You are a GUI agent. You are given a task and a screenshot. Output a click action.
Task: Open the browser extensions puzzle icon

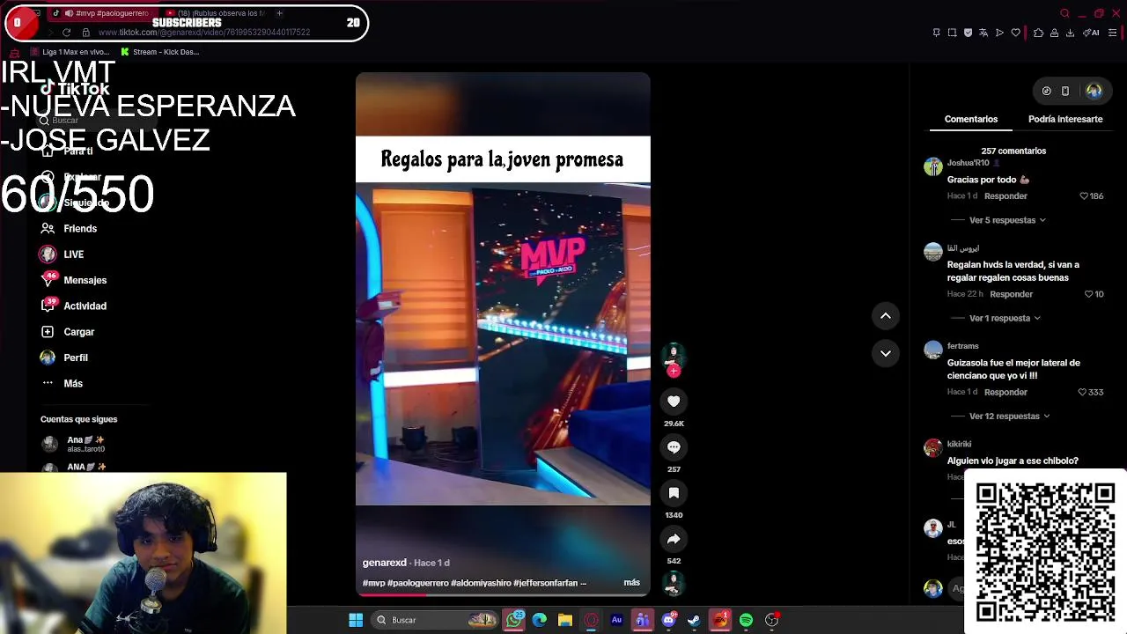click(x=1038, y=33)
